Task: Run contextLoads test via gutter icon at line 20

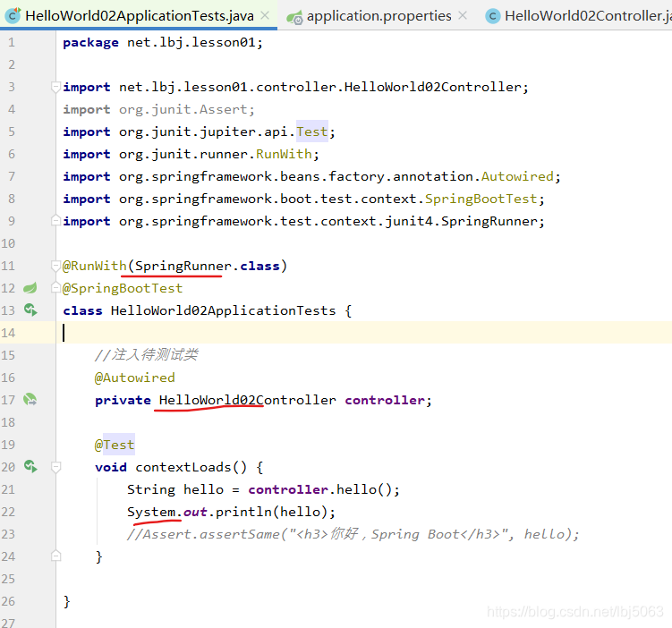Action: click(30, 466)
